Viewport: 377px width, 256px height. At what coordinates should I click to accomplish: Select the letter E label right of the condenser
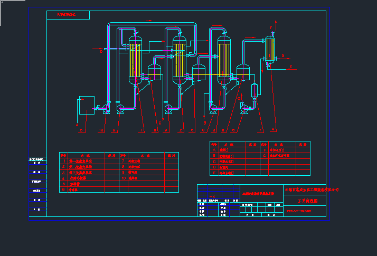pos(291,67)
